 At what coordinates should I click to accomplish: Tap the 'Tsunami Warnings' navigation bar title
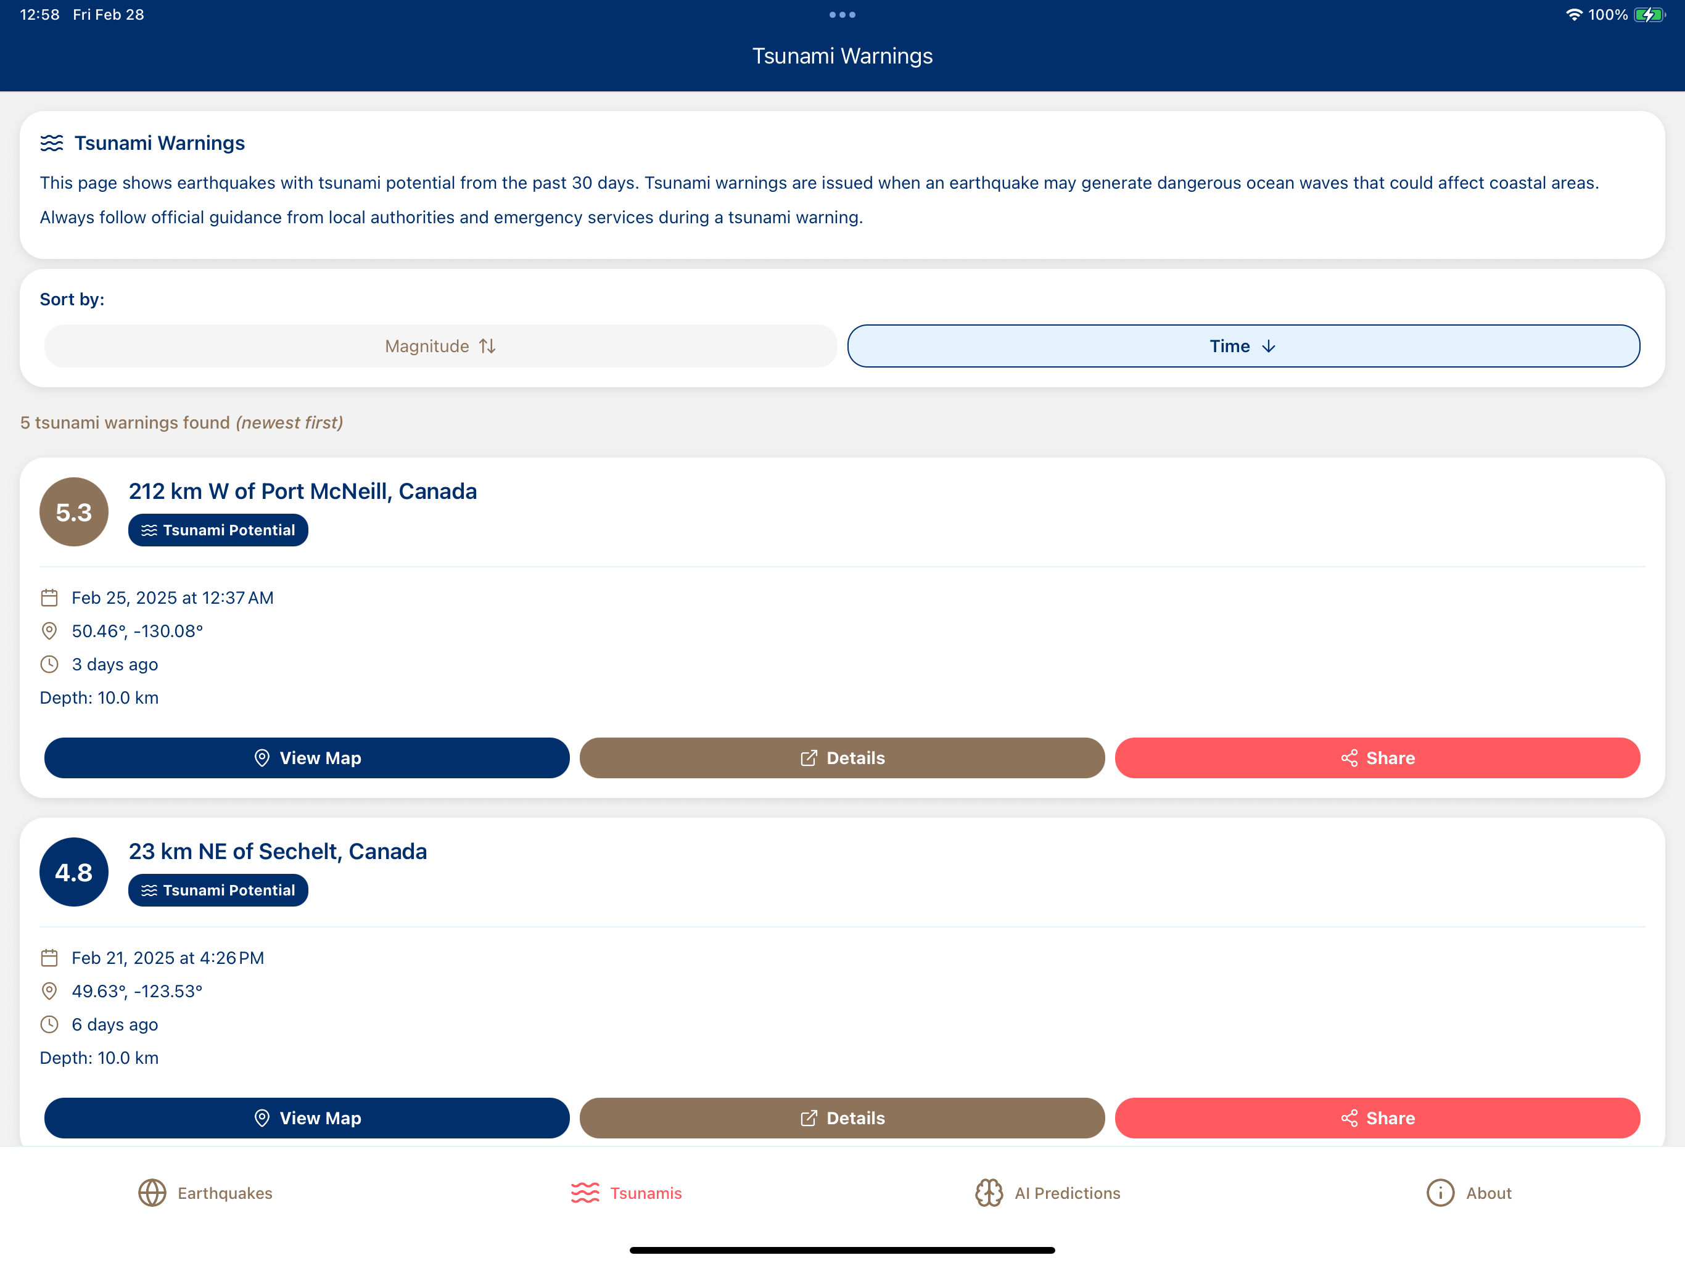coord(842,56)
